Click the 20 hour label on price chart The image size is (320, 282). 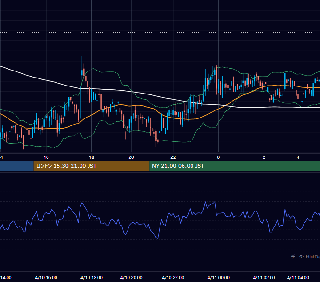coord(131,157)
